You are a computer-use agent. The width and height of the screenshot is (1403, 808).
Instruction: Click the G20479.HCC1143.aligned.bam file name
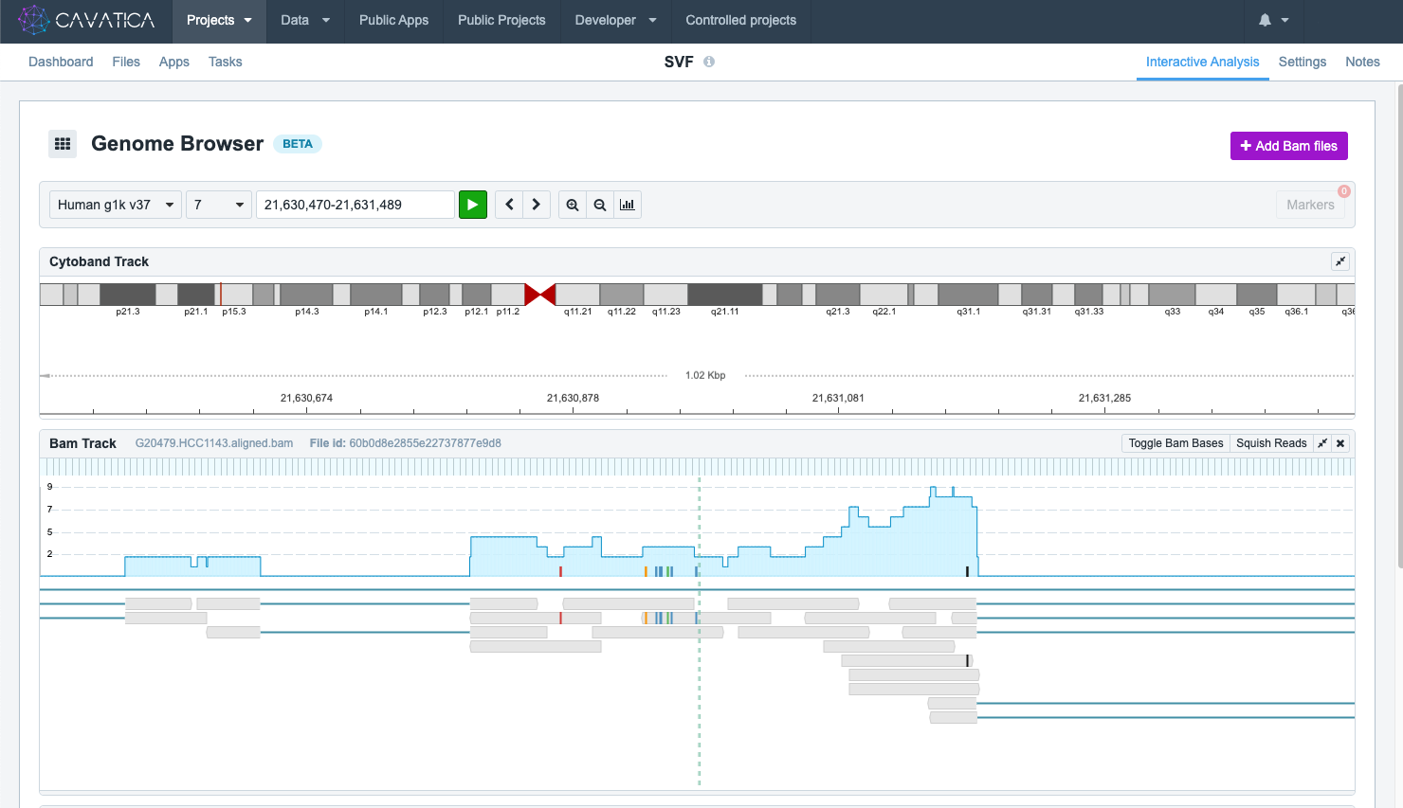coord(214,443)
